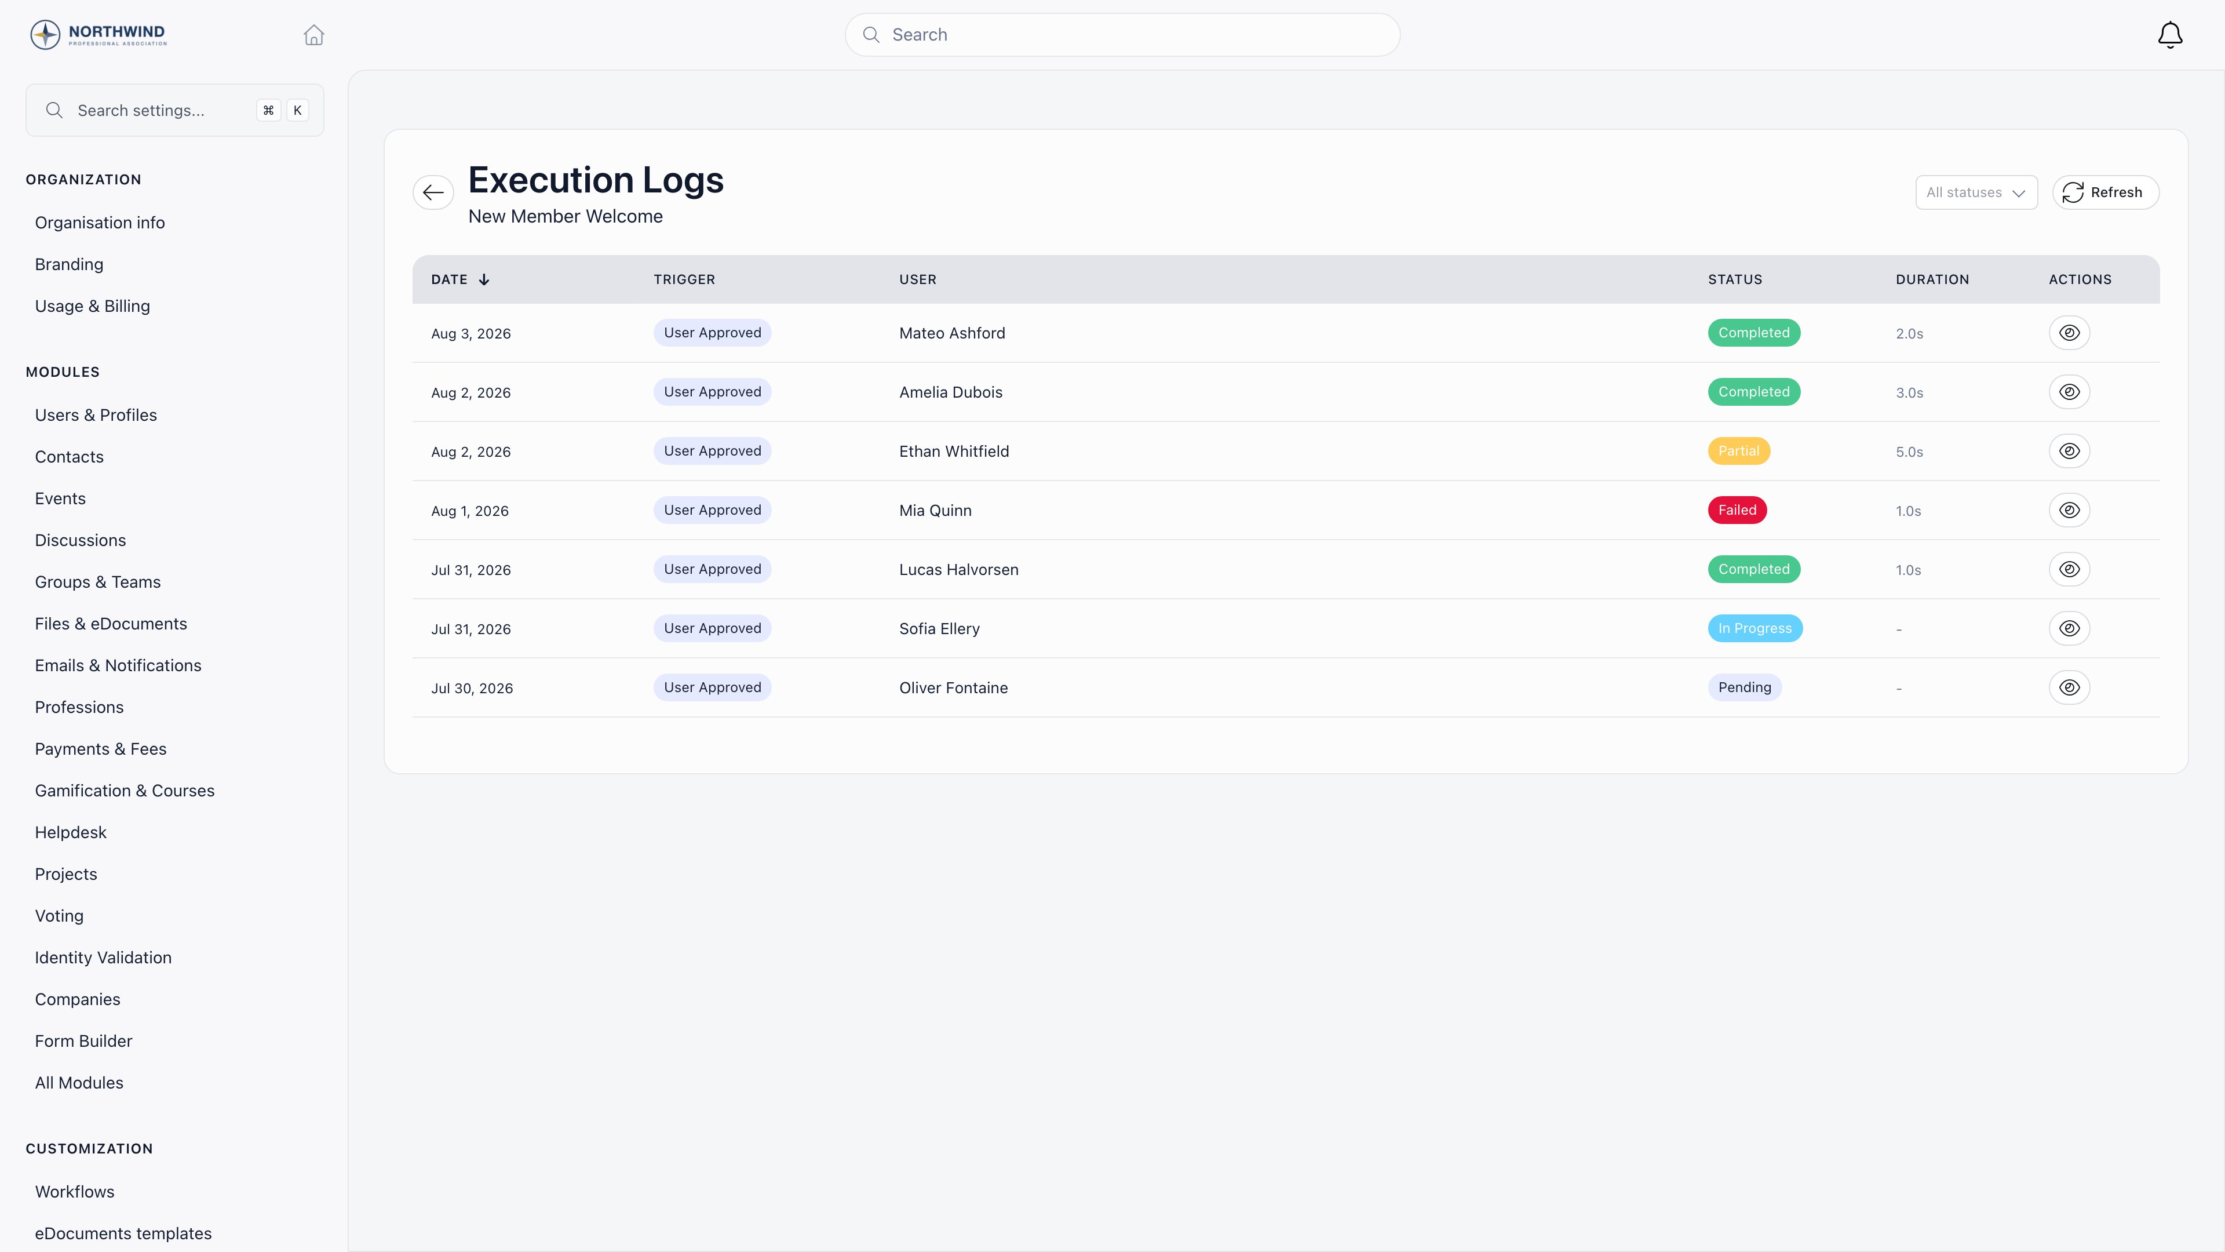
Task: Click the Northwind logo
Action: 99,35
